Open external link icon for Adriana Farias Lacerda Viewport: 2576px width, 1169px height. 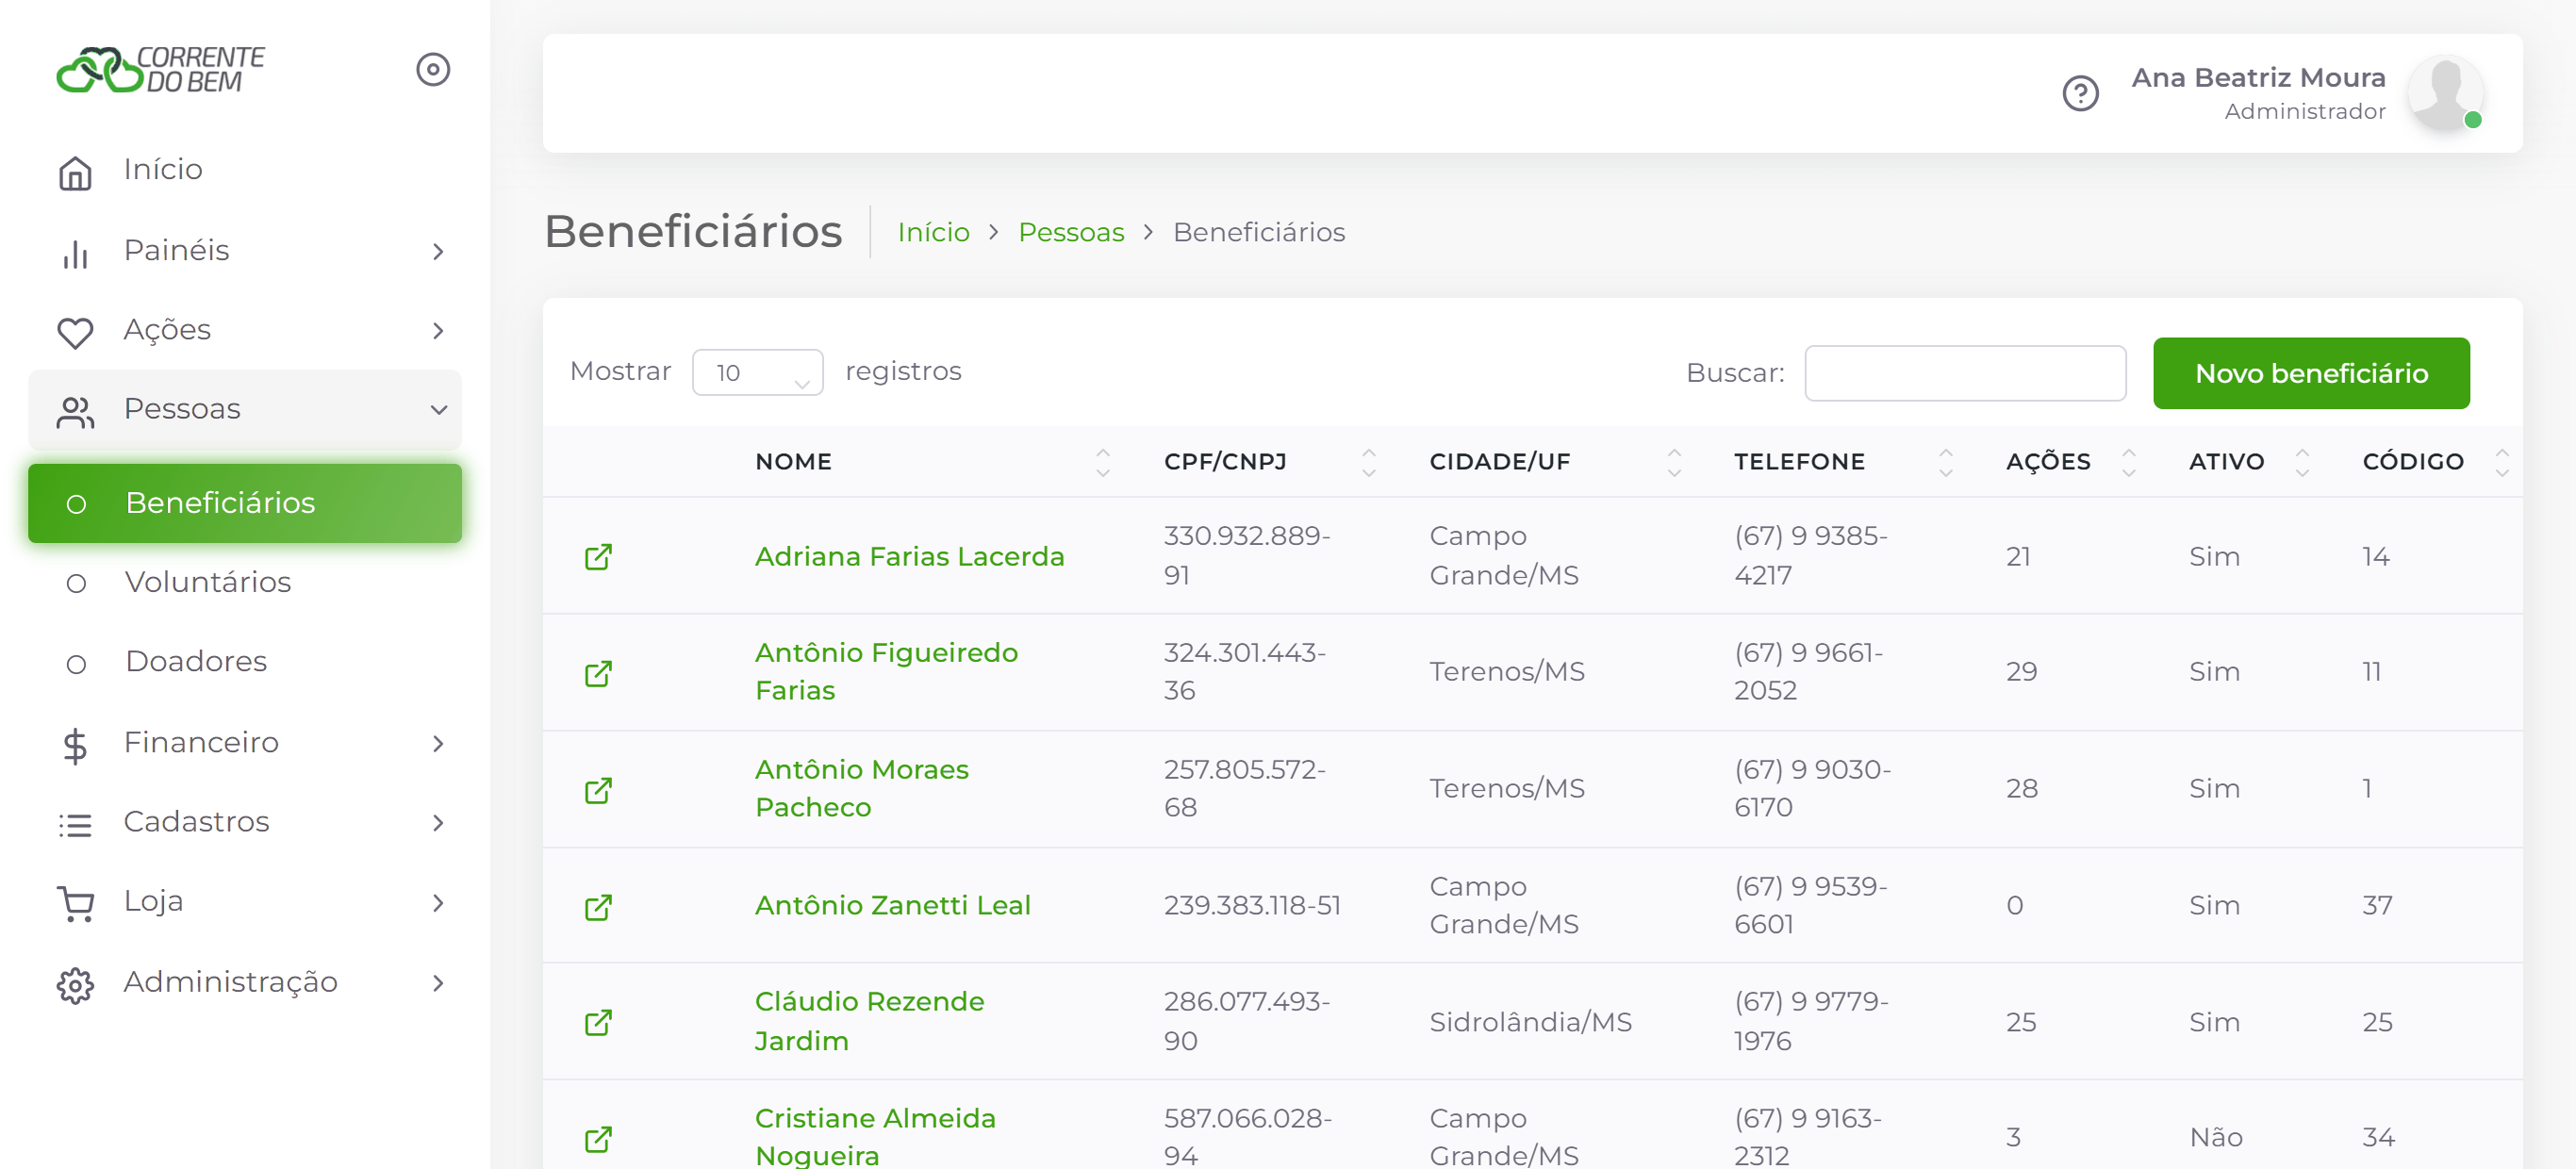[x=598, y=556]
